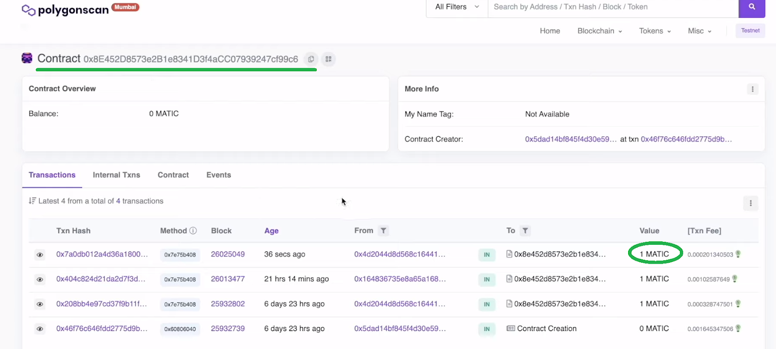
Task: Toggle eye preview for transaction 0x404c824d21da2d7f3d
Action: click(40, 279)
